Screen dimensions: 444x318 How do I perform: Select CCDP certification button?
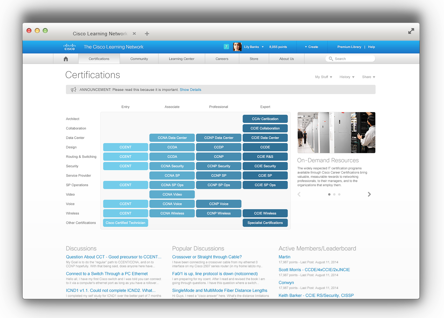pos(219,147)
